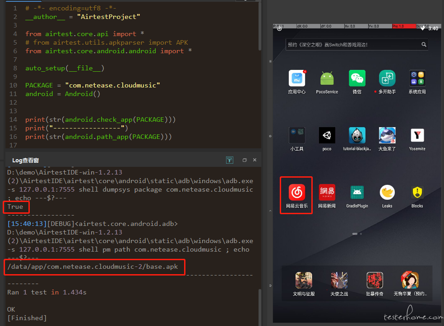
Task: Click the filter icon in Log viewer header
Action: tap(229, 160)
